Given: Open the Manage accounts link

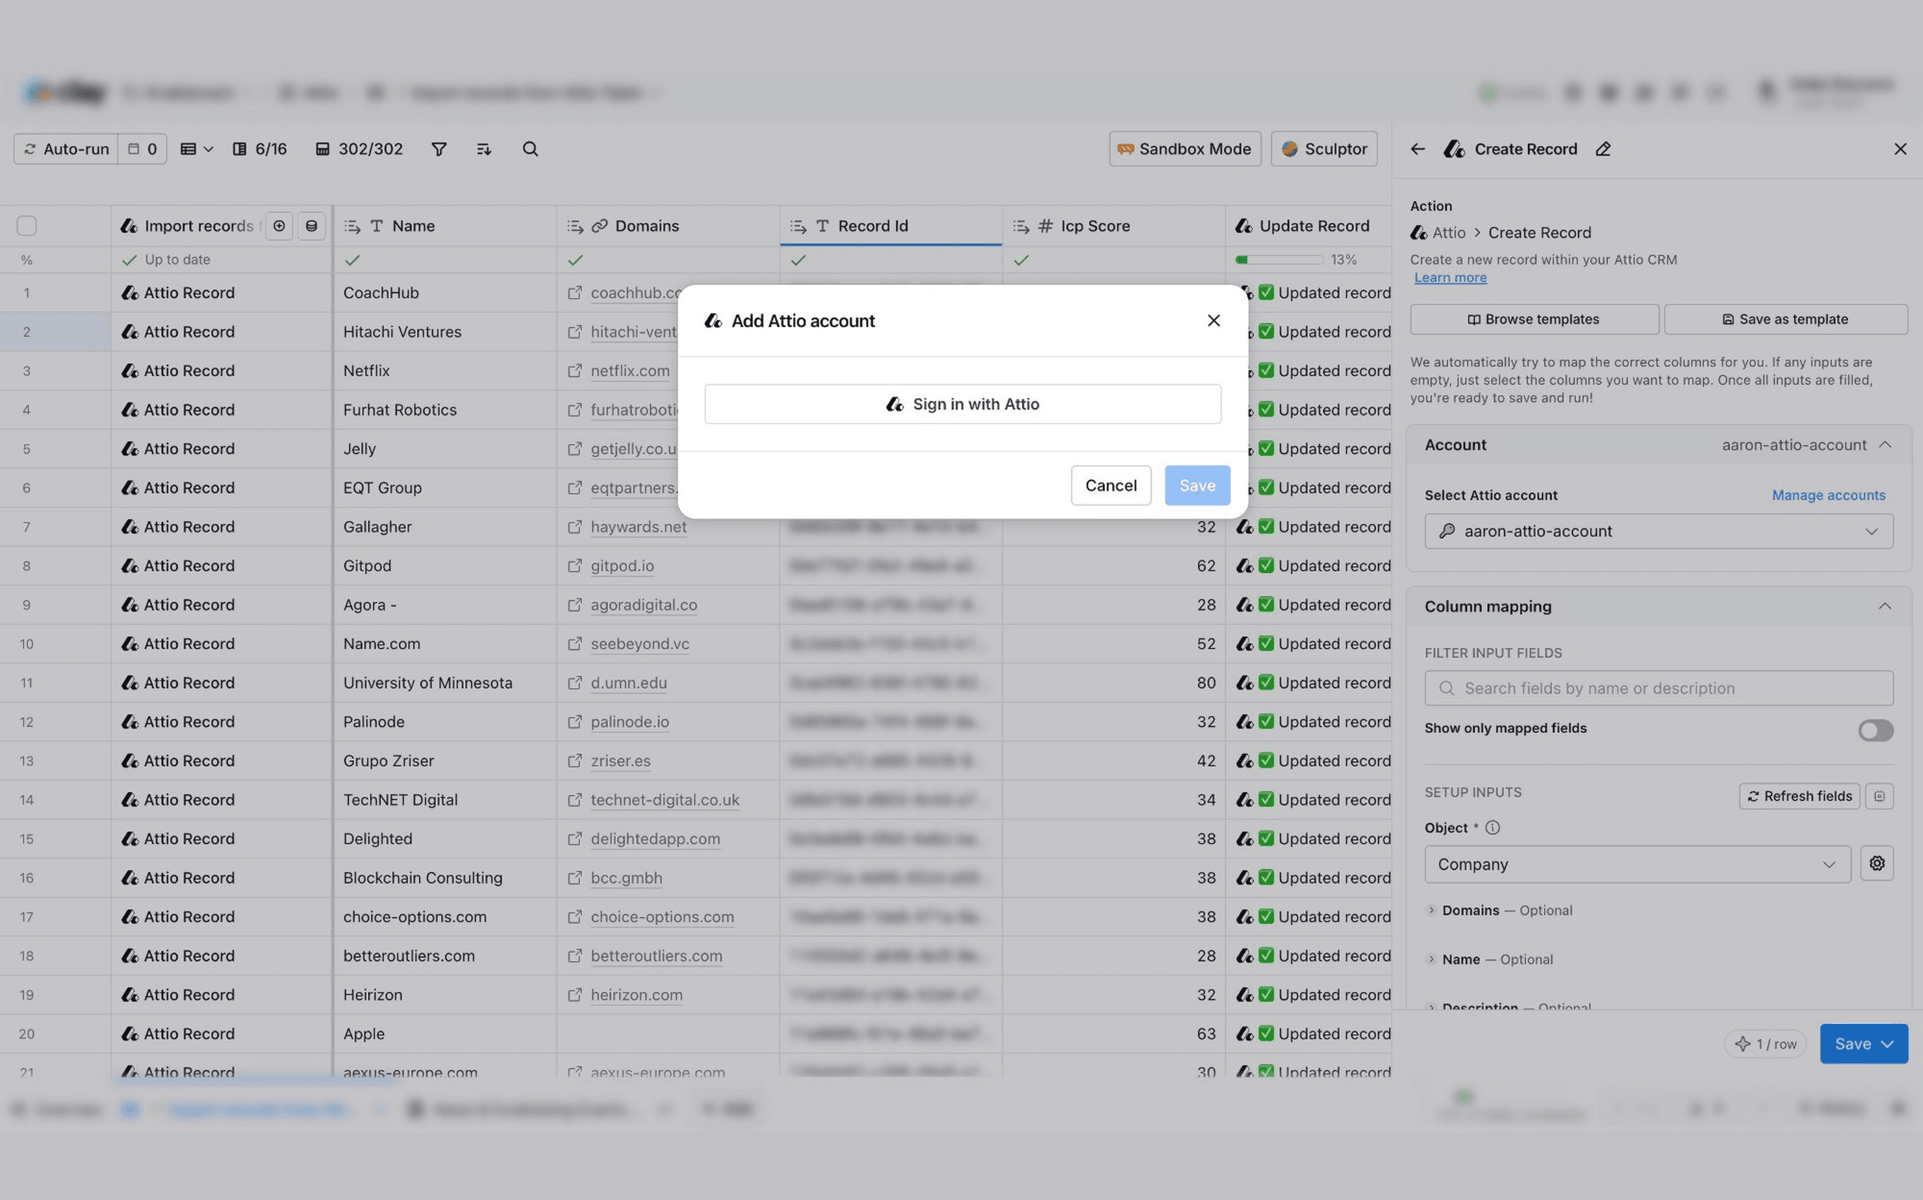Looking at the screenshot, I should pyautogui.click(x=1827, y=495).
